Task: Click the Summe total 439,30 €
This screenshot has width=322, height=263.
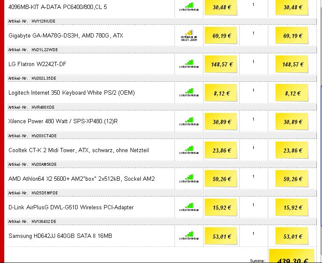Action: point(292,256)
